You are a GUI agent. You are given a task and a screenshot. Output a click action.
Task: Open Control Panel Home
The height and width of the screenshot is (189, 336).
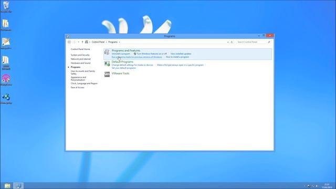[x=80, y=49]
